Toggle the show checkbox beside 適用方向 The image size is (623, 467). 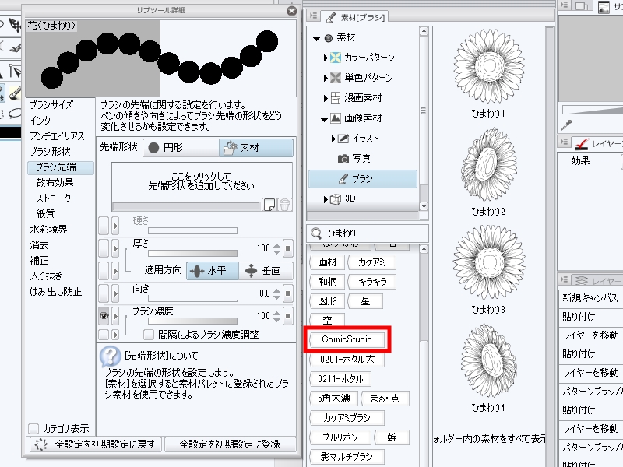coord(104,271)
